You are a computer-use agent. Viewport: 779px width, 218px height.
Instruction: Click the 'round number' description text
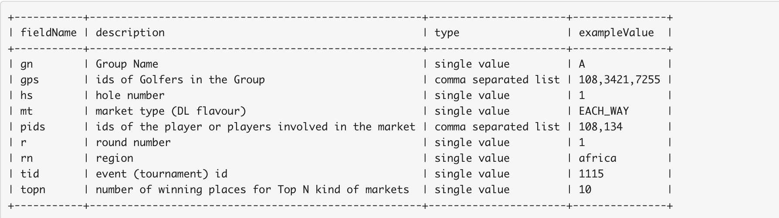[x=133, y=143]
